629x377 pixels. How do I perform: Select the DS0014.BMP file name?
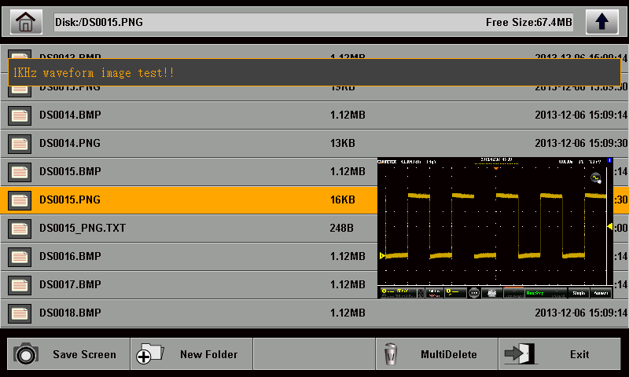(x=70, y=115)
